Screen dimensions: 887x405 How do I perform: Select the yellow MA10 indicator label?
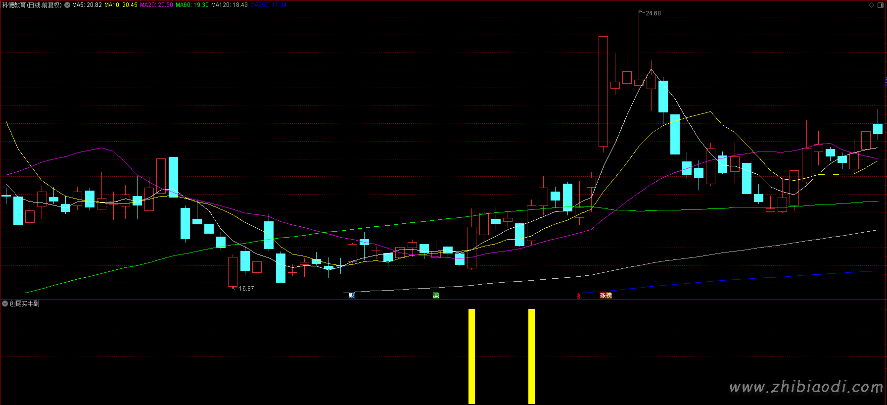[x=121, y=5]
